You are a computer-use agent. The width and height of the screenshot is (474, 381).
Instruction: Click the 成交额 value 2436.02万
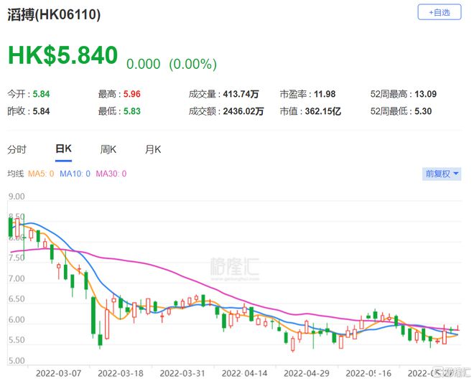243,111
